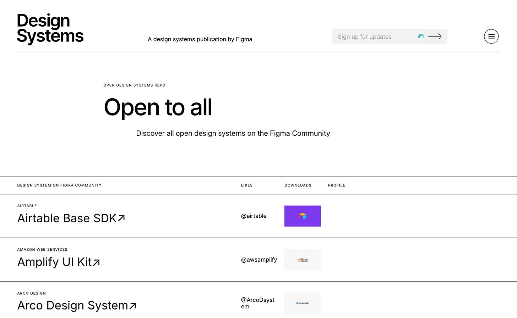Click the ARCO DESIGN label
This screenshot has height=318, width=517.
(x=32, y=293)
